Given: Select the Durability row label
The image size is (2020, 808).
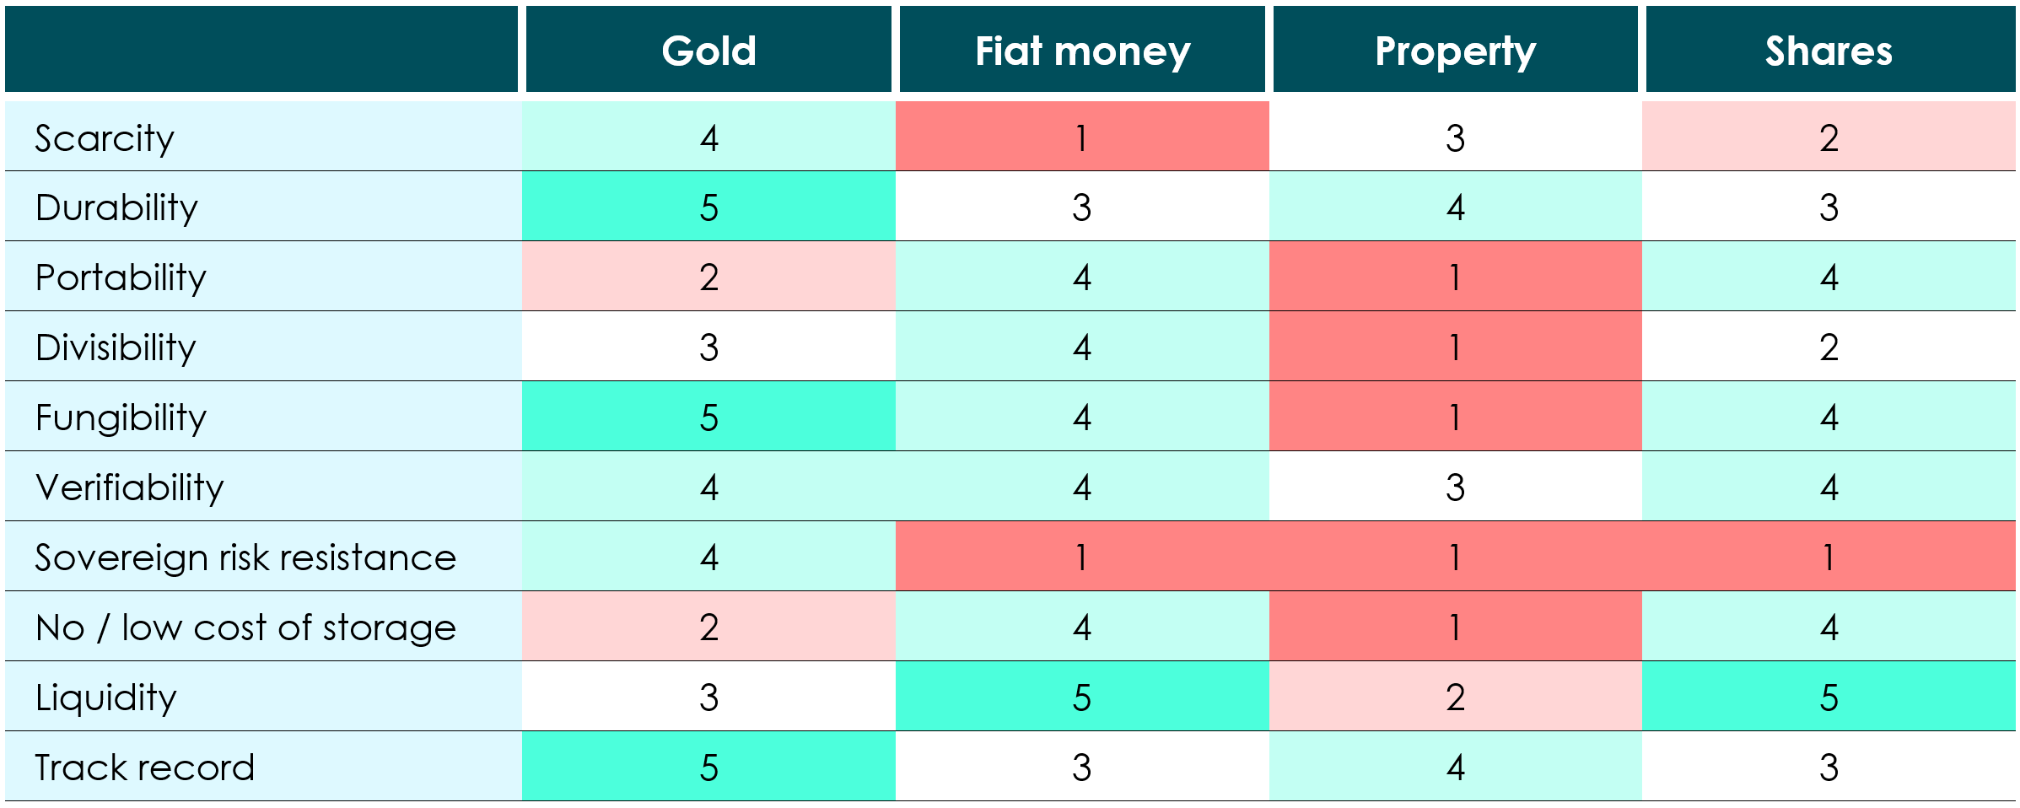Looking at the screenshot, I should click(x=116, y=207).
